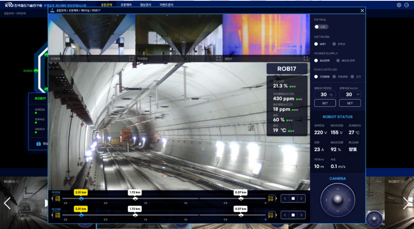The width and height of the screenshot is (414, 229).
Task: Stop robot on rail 2
Action: tap(293, 215)
